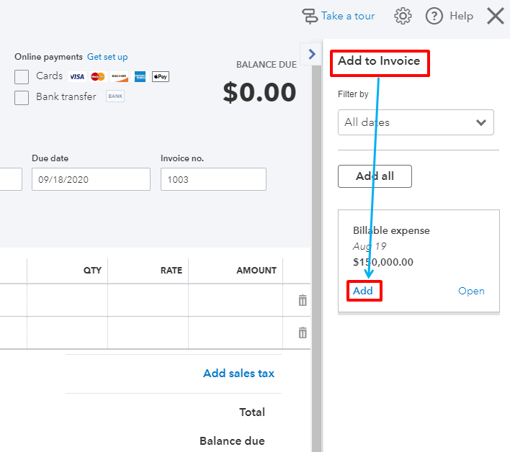This screenshot has height=452, width=510.
Task: Delete first line item with trash icon
Action: click(303, 300)
